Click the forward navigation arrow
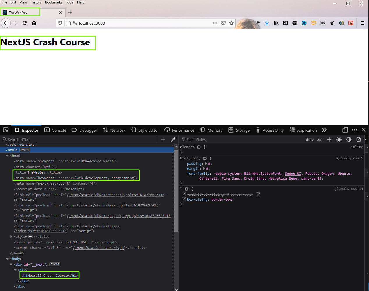Image resolution: width=369 pixels, height=291 pixels. [15, 23]
